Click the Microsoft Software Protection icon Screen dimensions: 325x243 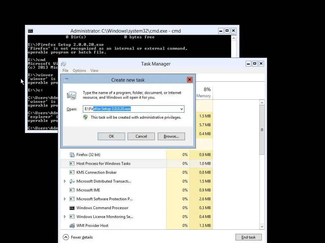(72, 199)
